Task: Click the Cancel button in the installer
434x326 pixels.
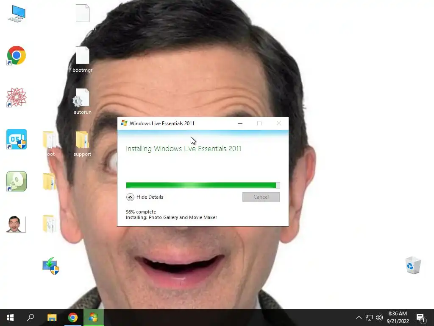Action: click(261, 197)
